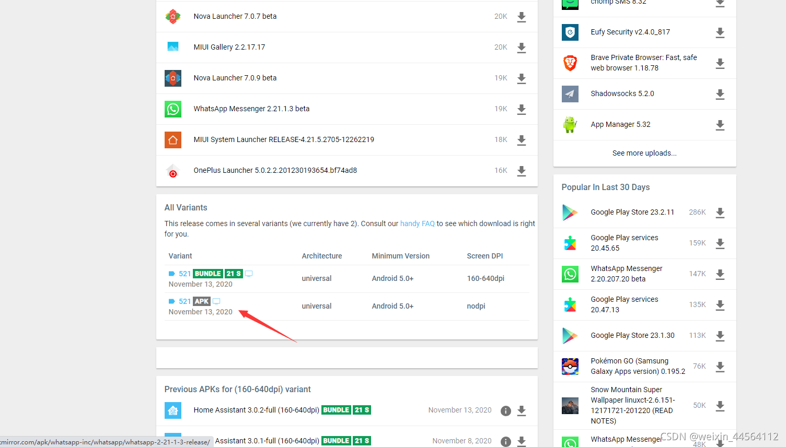
Task: Open the handy FAQ link
Action: pos(417,223)
